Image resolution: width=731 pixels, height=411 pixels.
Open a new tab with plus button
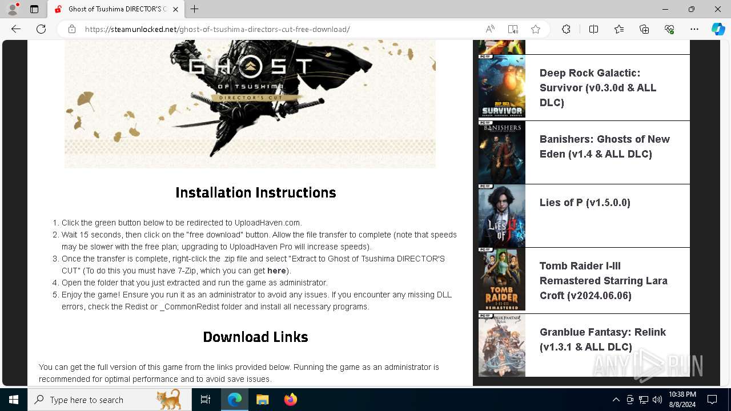click(x=195, y=9)
